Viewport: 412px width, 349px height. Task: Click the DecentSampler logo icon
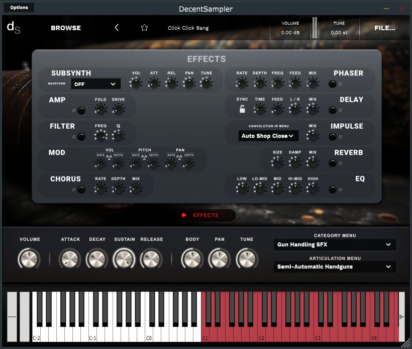14,27
